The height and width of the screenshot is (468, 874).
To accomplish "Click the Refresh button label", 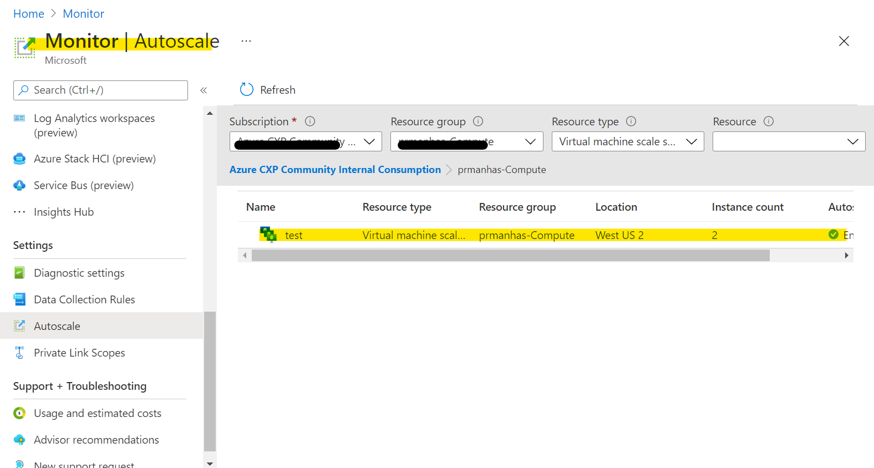I will [278, 90].
